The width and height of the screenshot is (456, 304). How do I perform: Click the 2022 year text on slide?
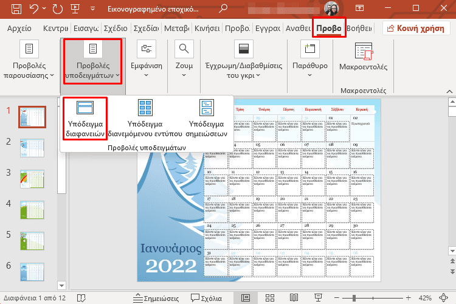[171, 266]
